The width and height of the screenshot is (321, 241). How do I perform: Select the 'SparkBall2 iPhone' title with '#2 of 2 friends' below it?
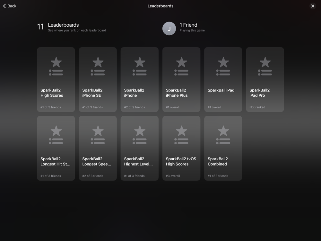pyautogui.click(x=134, y=93)
